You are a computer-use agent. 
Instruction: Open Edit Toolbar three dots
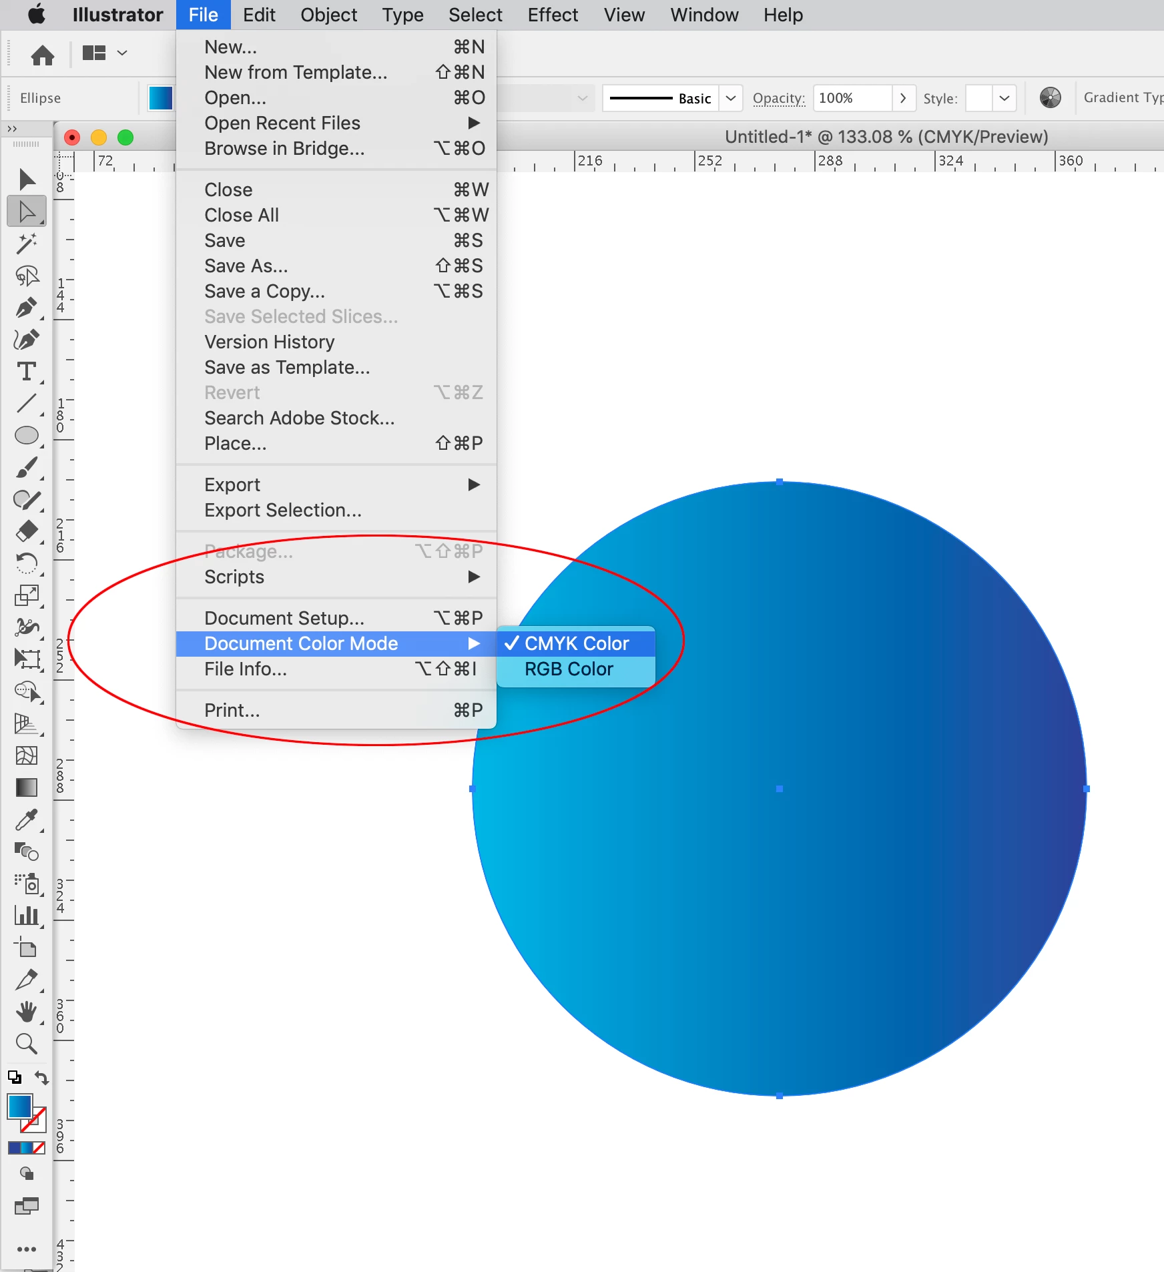click(27, 1249)
